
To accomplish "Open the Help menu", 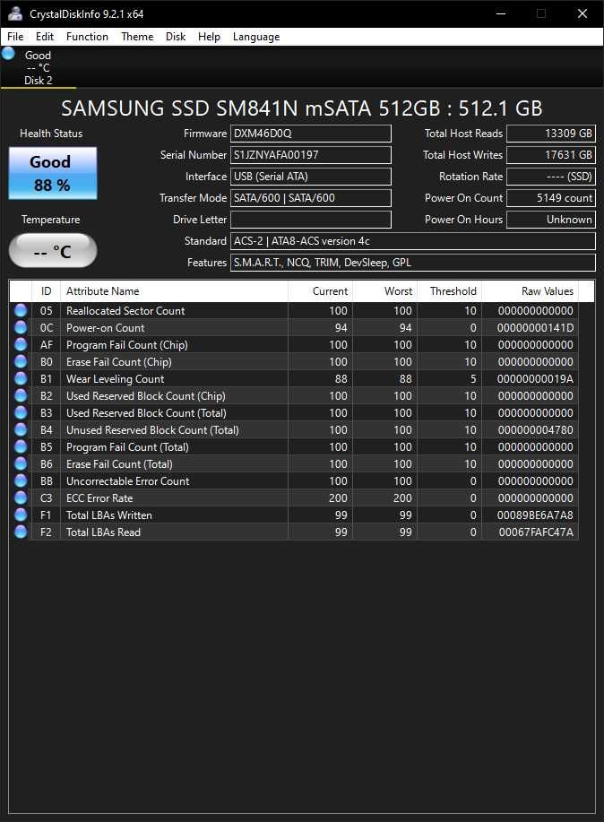I will [x=209, y=37].
